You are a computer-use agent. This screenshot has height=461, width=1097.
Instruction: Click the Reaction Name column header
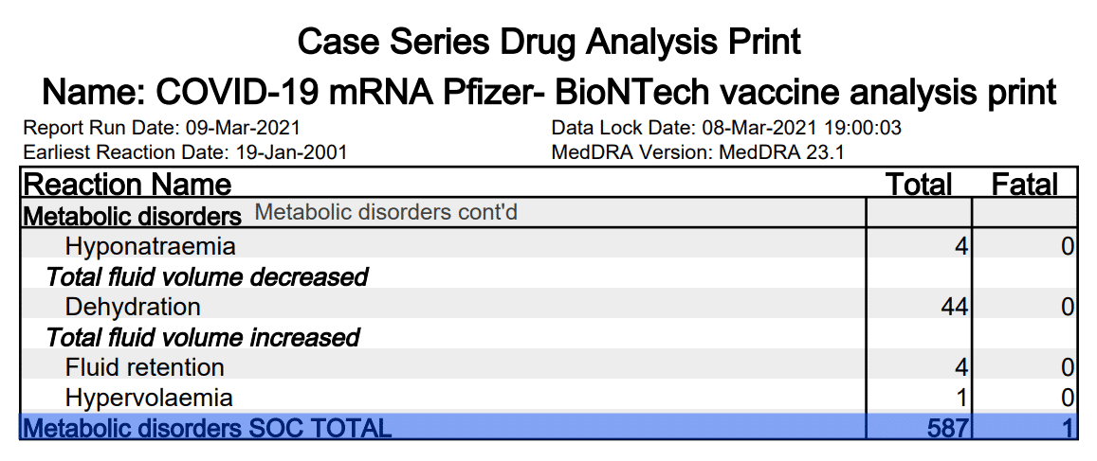[127, 184]
